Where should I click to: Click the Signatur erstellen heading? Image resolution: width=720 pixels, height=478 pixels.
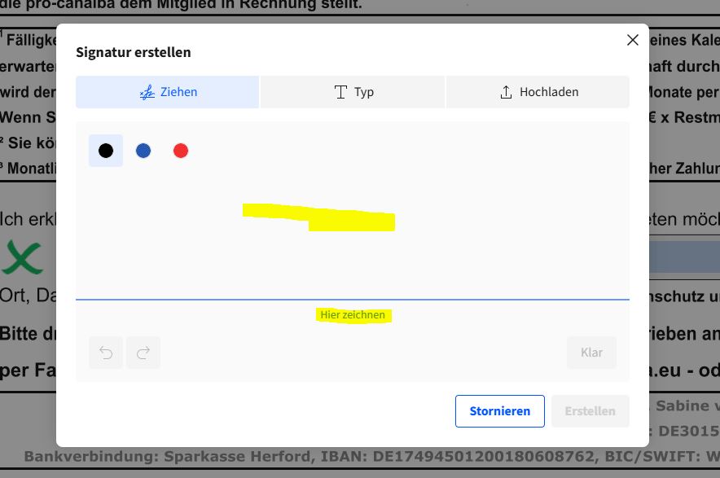[134, 52]
